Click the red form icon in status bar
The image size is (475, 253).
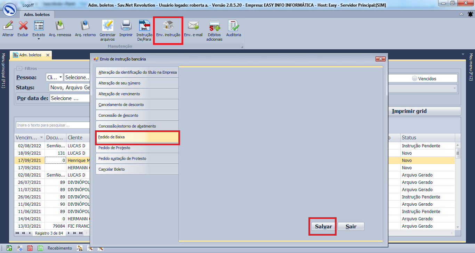(x=30, y=248)
